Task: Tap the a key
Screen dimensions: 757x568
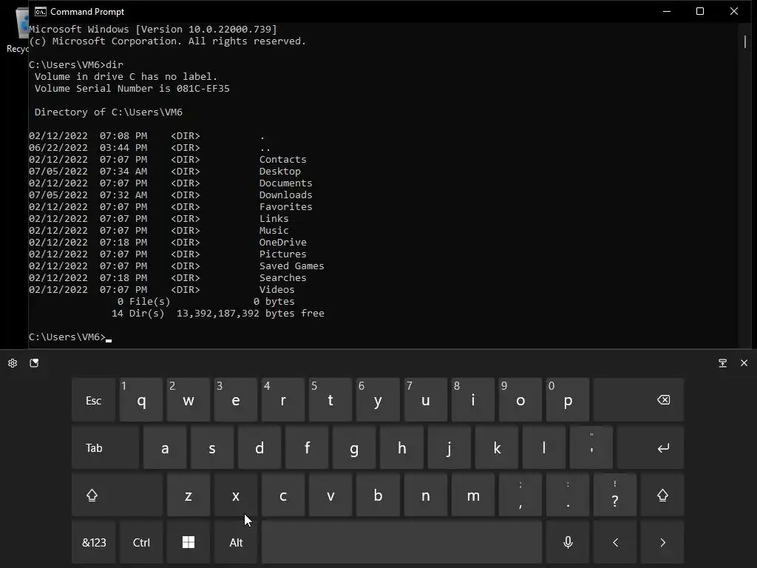Action: click(x=165, y=447)
